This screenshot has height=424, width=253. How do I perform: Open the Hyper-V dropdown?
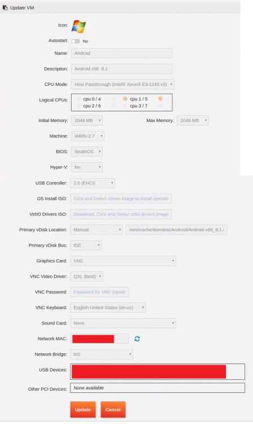tap(86, 167)
